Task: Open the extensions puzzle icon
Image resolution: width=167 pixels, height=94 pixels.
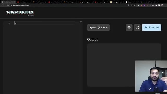Action: click(x=153, y=5)
